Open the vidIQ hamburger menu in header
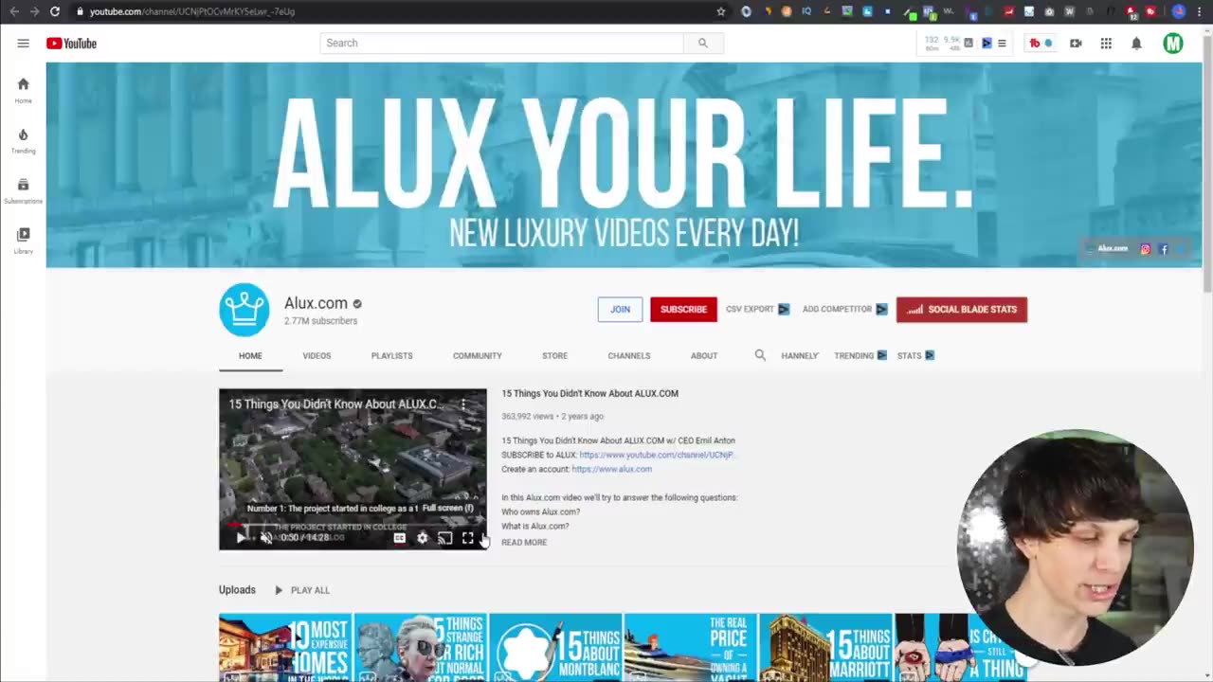 pyautogui.click(x=1002, y=44)
